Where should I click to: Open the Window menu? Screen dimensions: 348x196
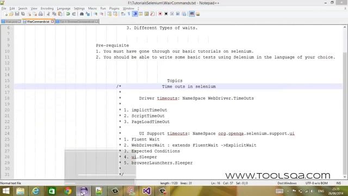tap(128, 9)
